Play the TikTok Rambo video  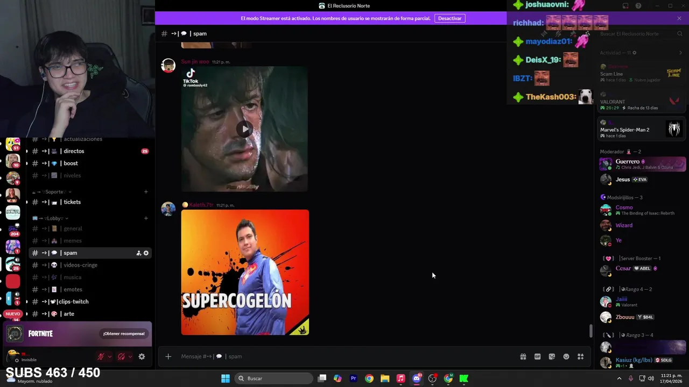pos(245,129)
